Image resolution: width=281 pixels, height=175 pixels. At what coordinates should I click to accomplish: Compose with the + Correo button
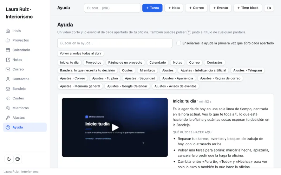tap(196, 8)
